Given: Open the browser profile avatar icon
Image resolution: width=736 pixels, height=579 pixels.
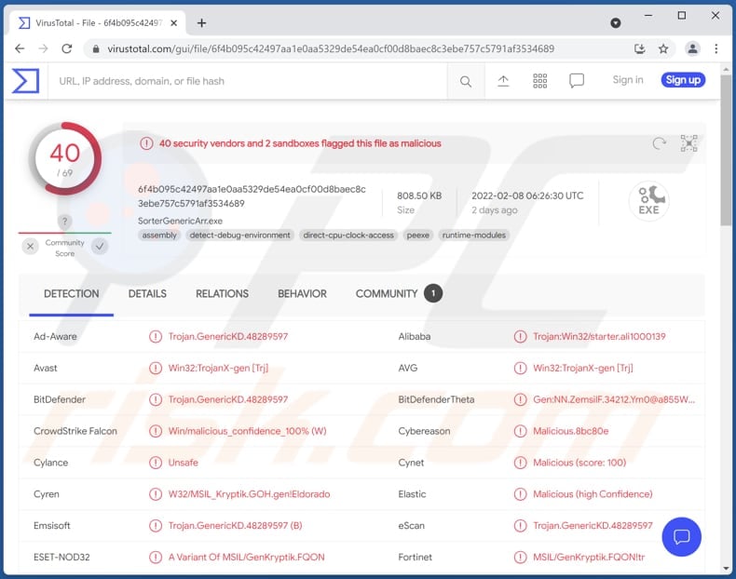Looking at the screenshot, I should 693,48.
